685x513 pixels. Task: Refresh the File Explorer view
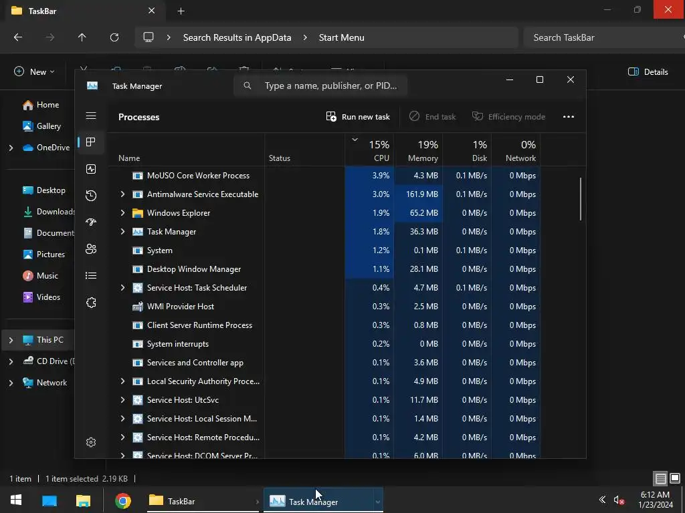pyautogui.click(x=114, y=37)
